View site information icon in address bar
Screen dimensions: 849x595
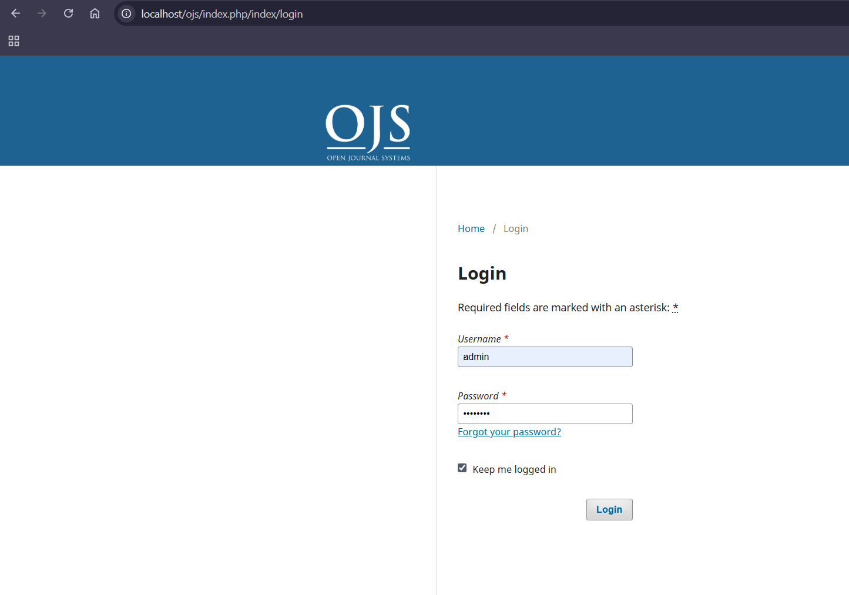(x=126, y=14)
